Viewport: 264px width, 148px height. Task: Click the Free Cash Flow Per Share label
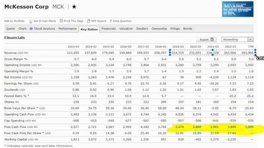pos(28,133)
